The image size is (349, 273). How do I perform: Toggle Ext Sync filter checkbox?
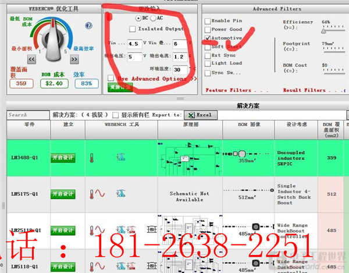(208, 55)
